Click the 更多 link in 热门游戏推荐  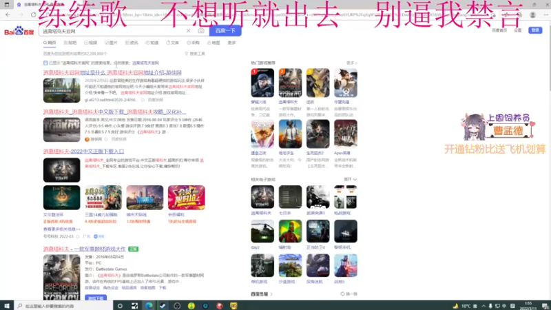[x=351, y=63]
